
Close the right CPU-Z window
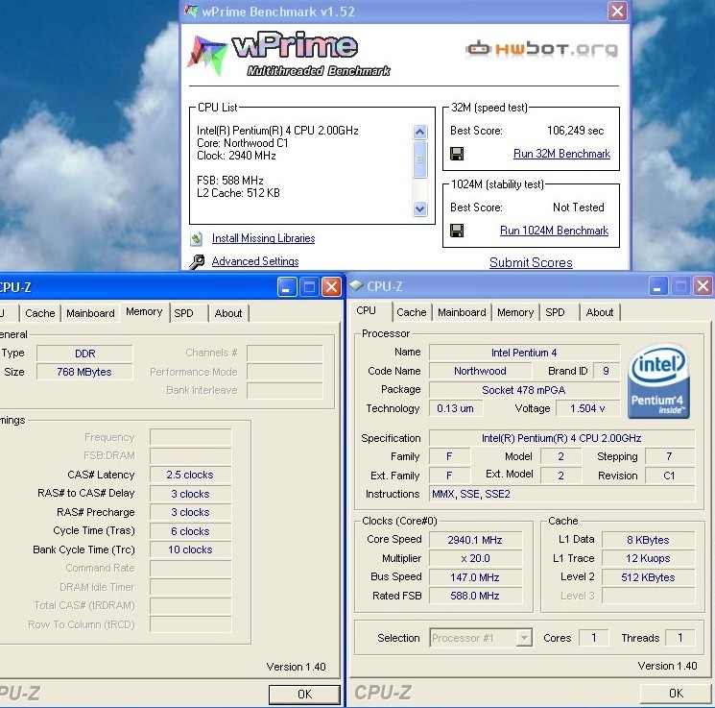703,286
